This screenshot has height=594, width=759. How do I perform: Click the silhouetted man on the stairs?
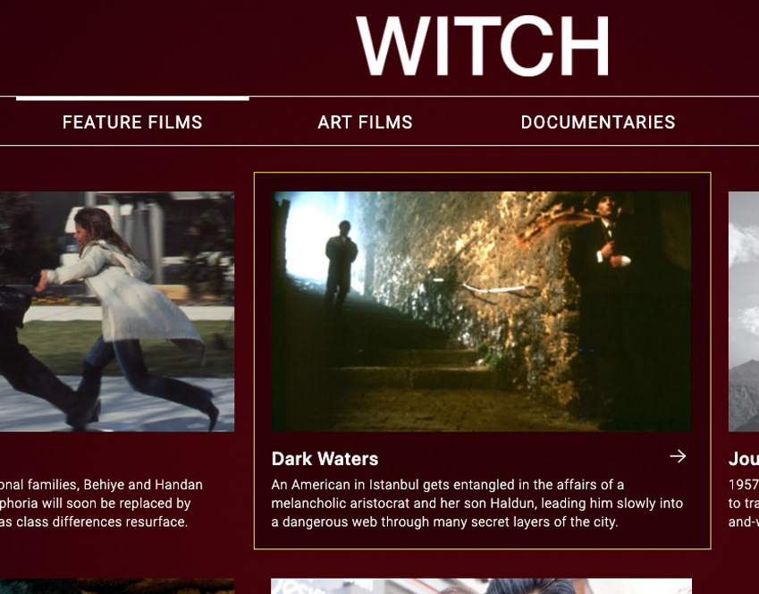341,264
